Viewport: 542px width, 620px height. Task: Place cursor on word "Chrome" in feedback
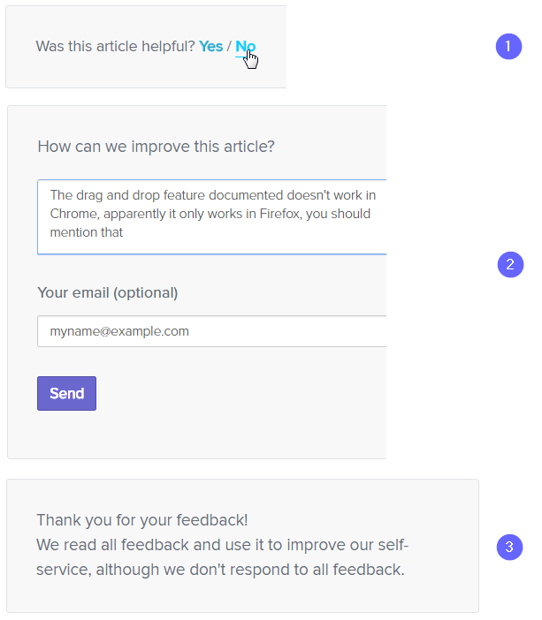[73, 214]
